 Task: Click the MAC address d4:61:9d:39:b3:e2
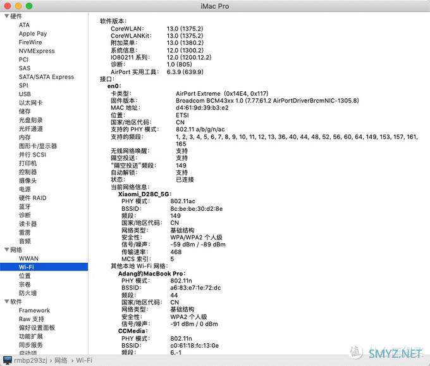click(x=202, y=108)
